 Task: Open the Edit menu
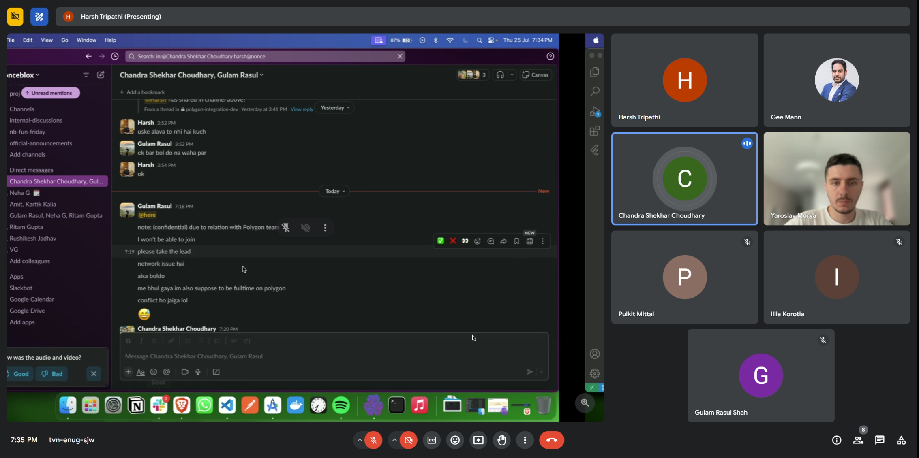pyautogui.click(x=28, y=40)
